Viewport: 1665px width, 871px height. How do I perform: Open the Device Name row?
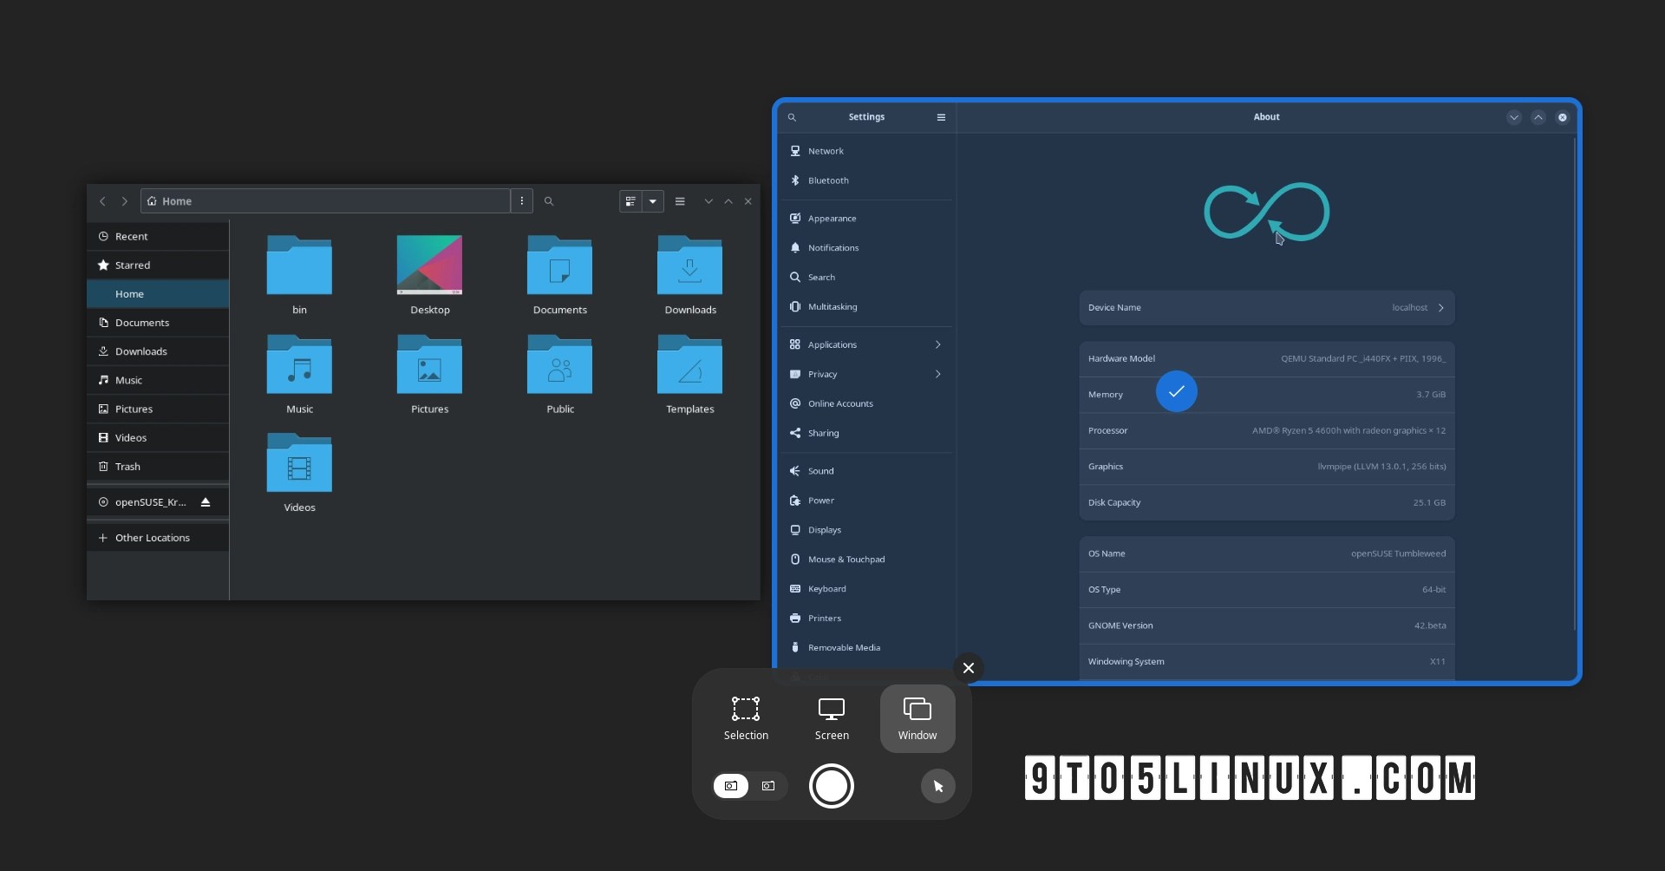(x=1267, y=308)
